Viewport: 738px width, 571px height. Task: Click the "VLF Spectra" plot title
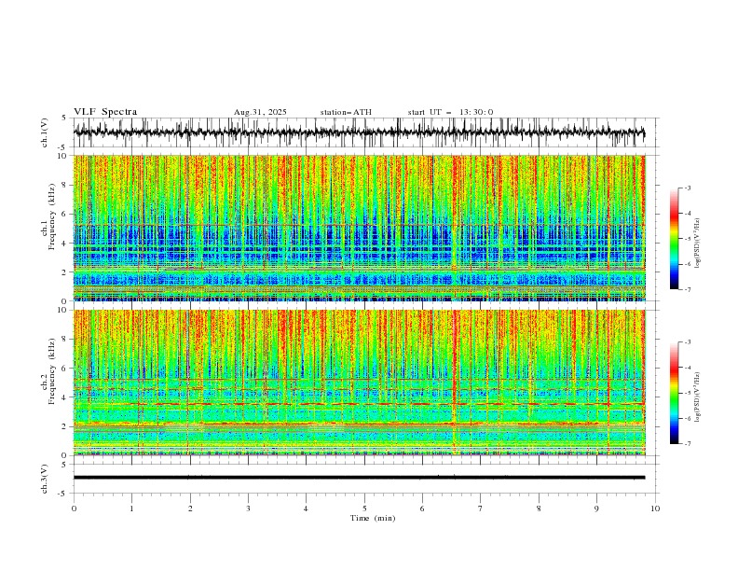coord(105,112)
